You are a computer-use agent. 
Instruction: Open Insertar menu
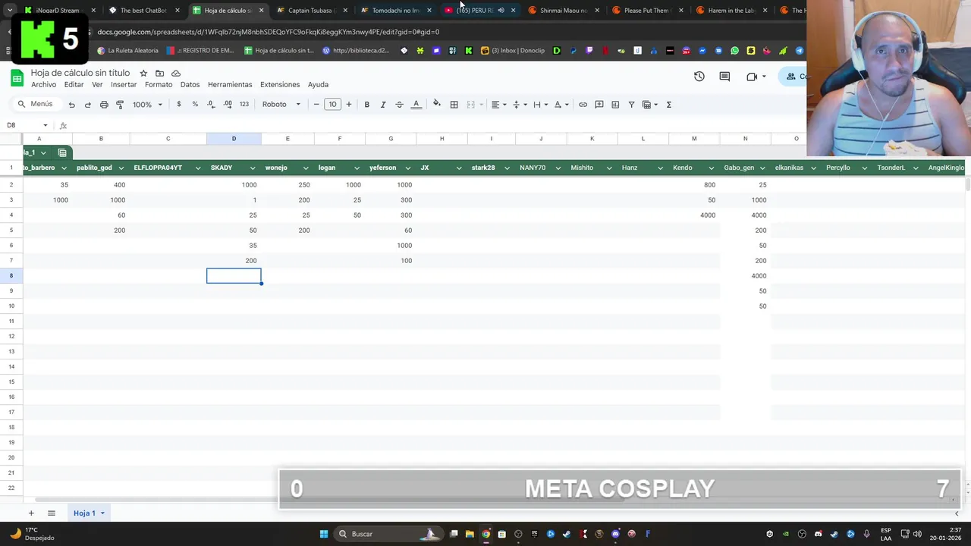(124, 84)
